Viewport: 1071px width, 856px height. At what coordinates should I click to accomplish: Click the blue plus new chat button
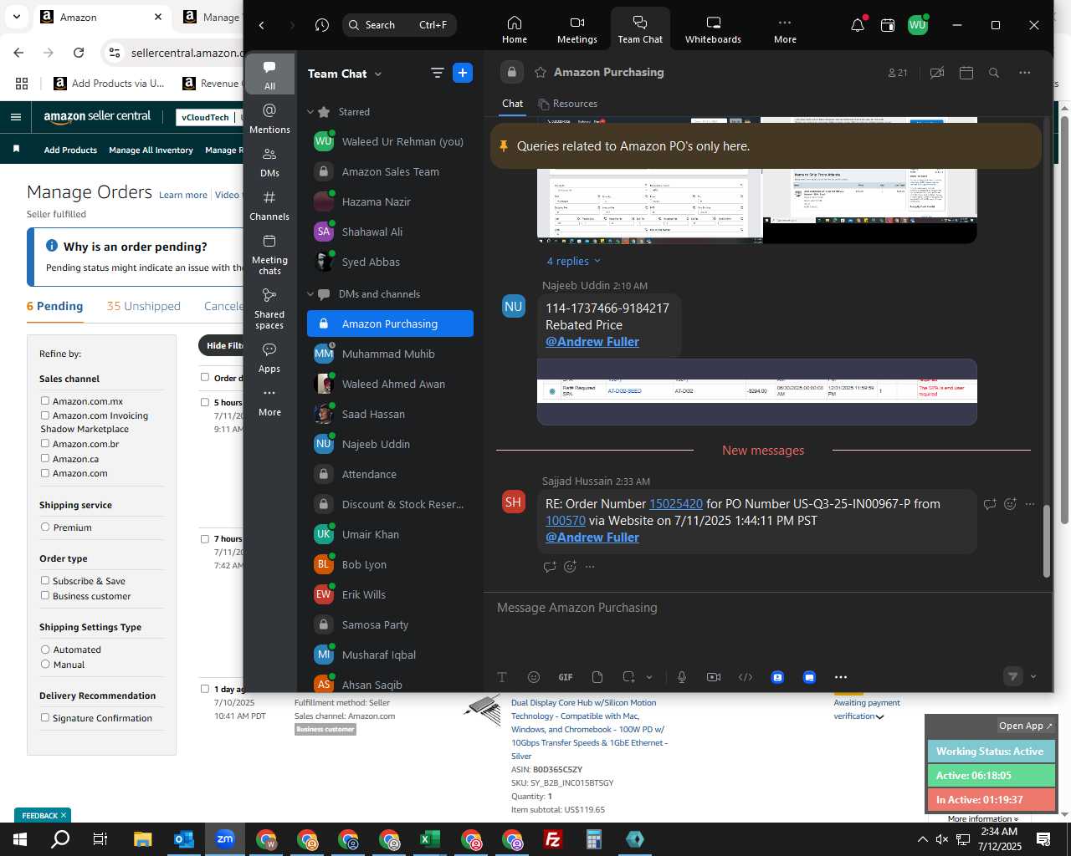(463, 73)
